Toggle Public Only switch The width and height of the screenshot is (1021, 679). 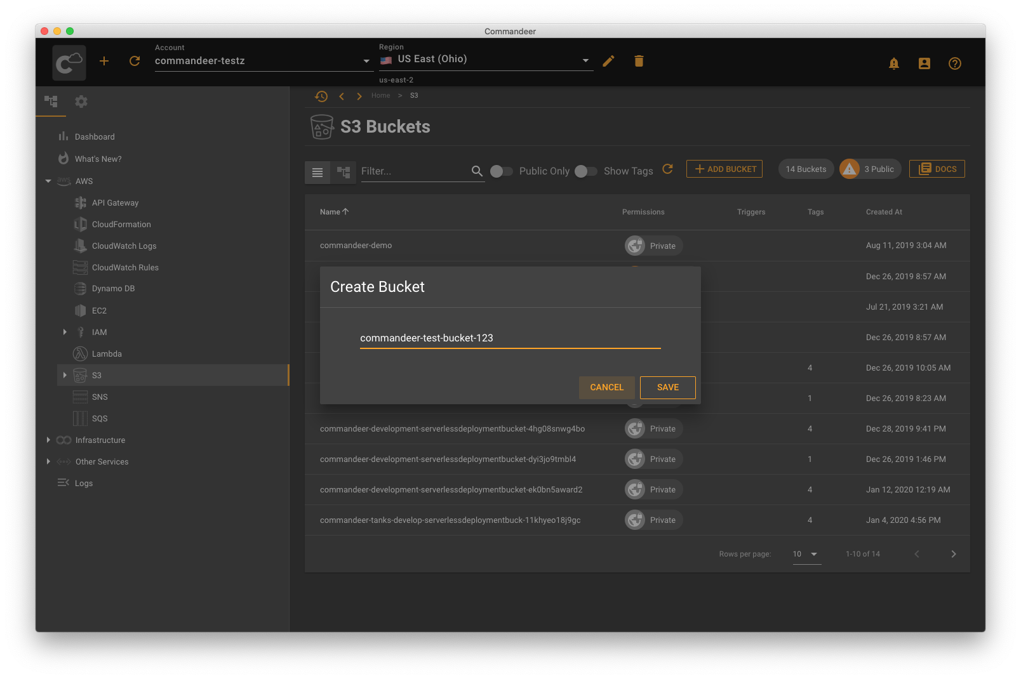501,171
